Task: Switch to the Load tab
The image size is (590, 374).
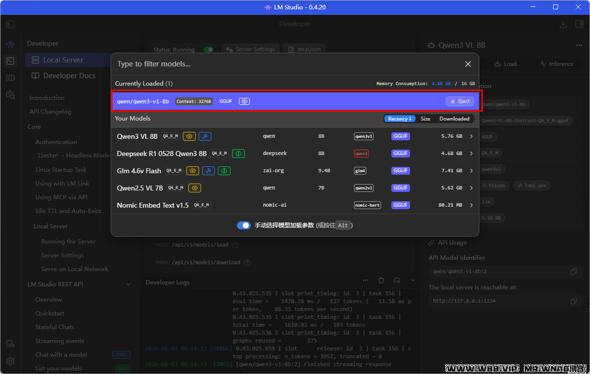Action: [x=505, y=64]
